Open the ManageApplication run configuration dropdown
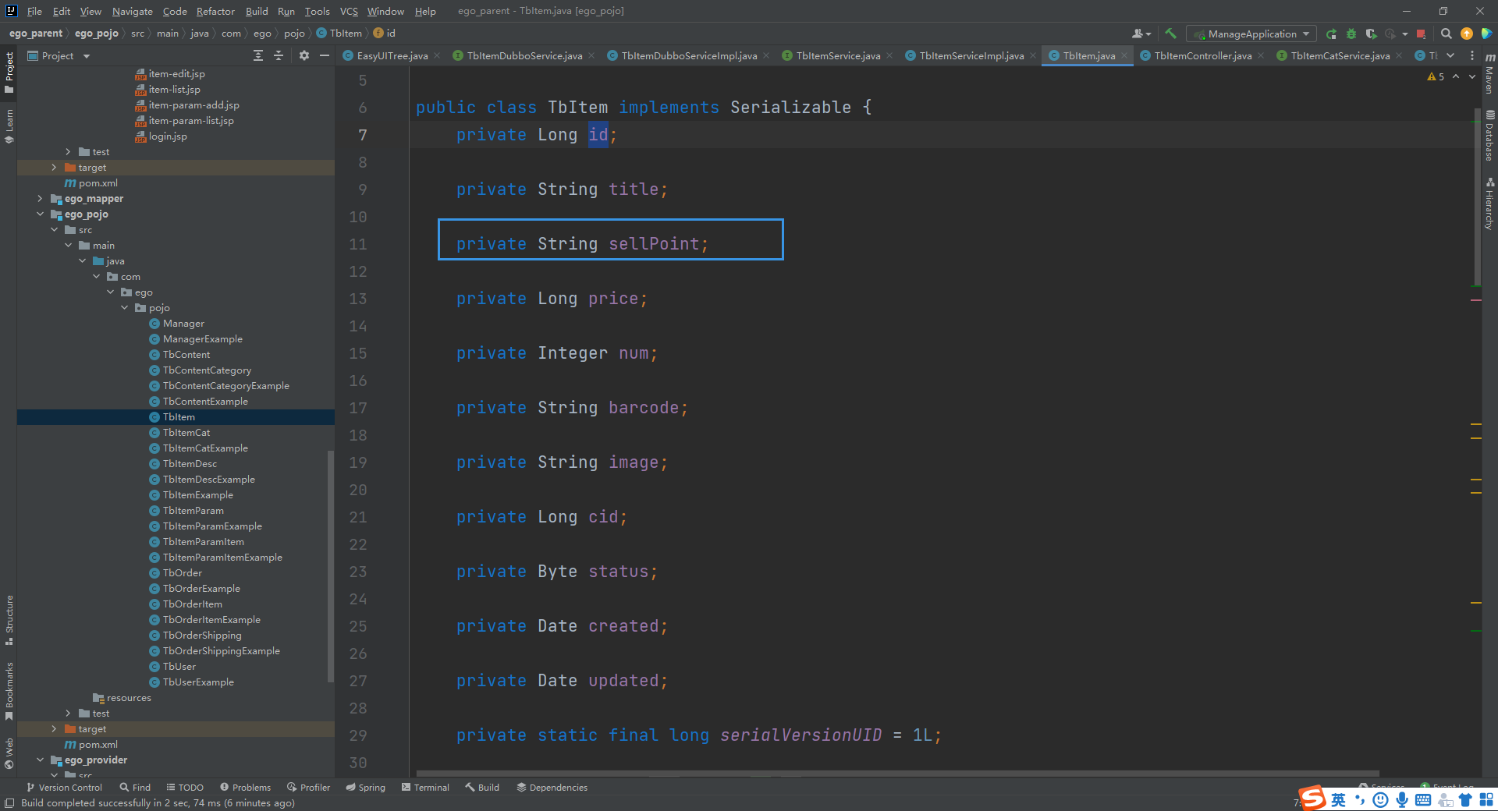 click(x=1251, y=34)
